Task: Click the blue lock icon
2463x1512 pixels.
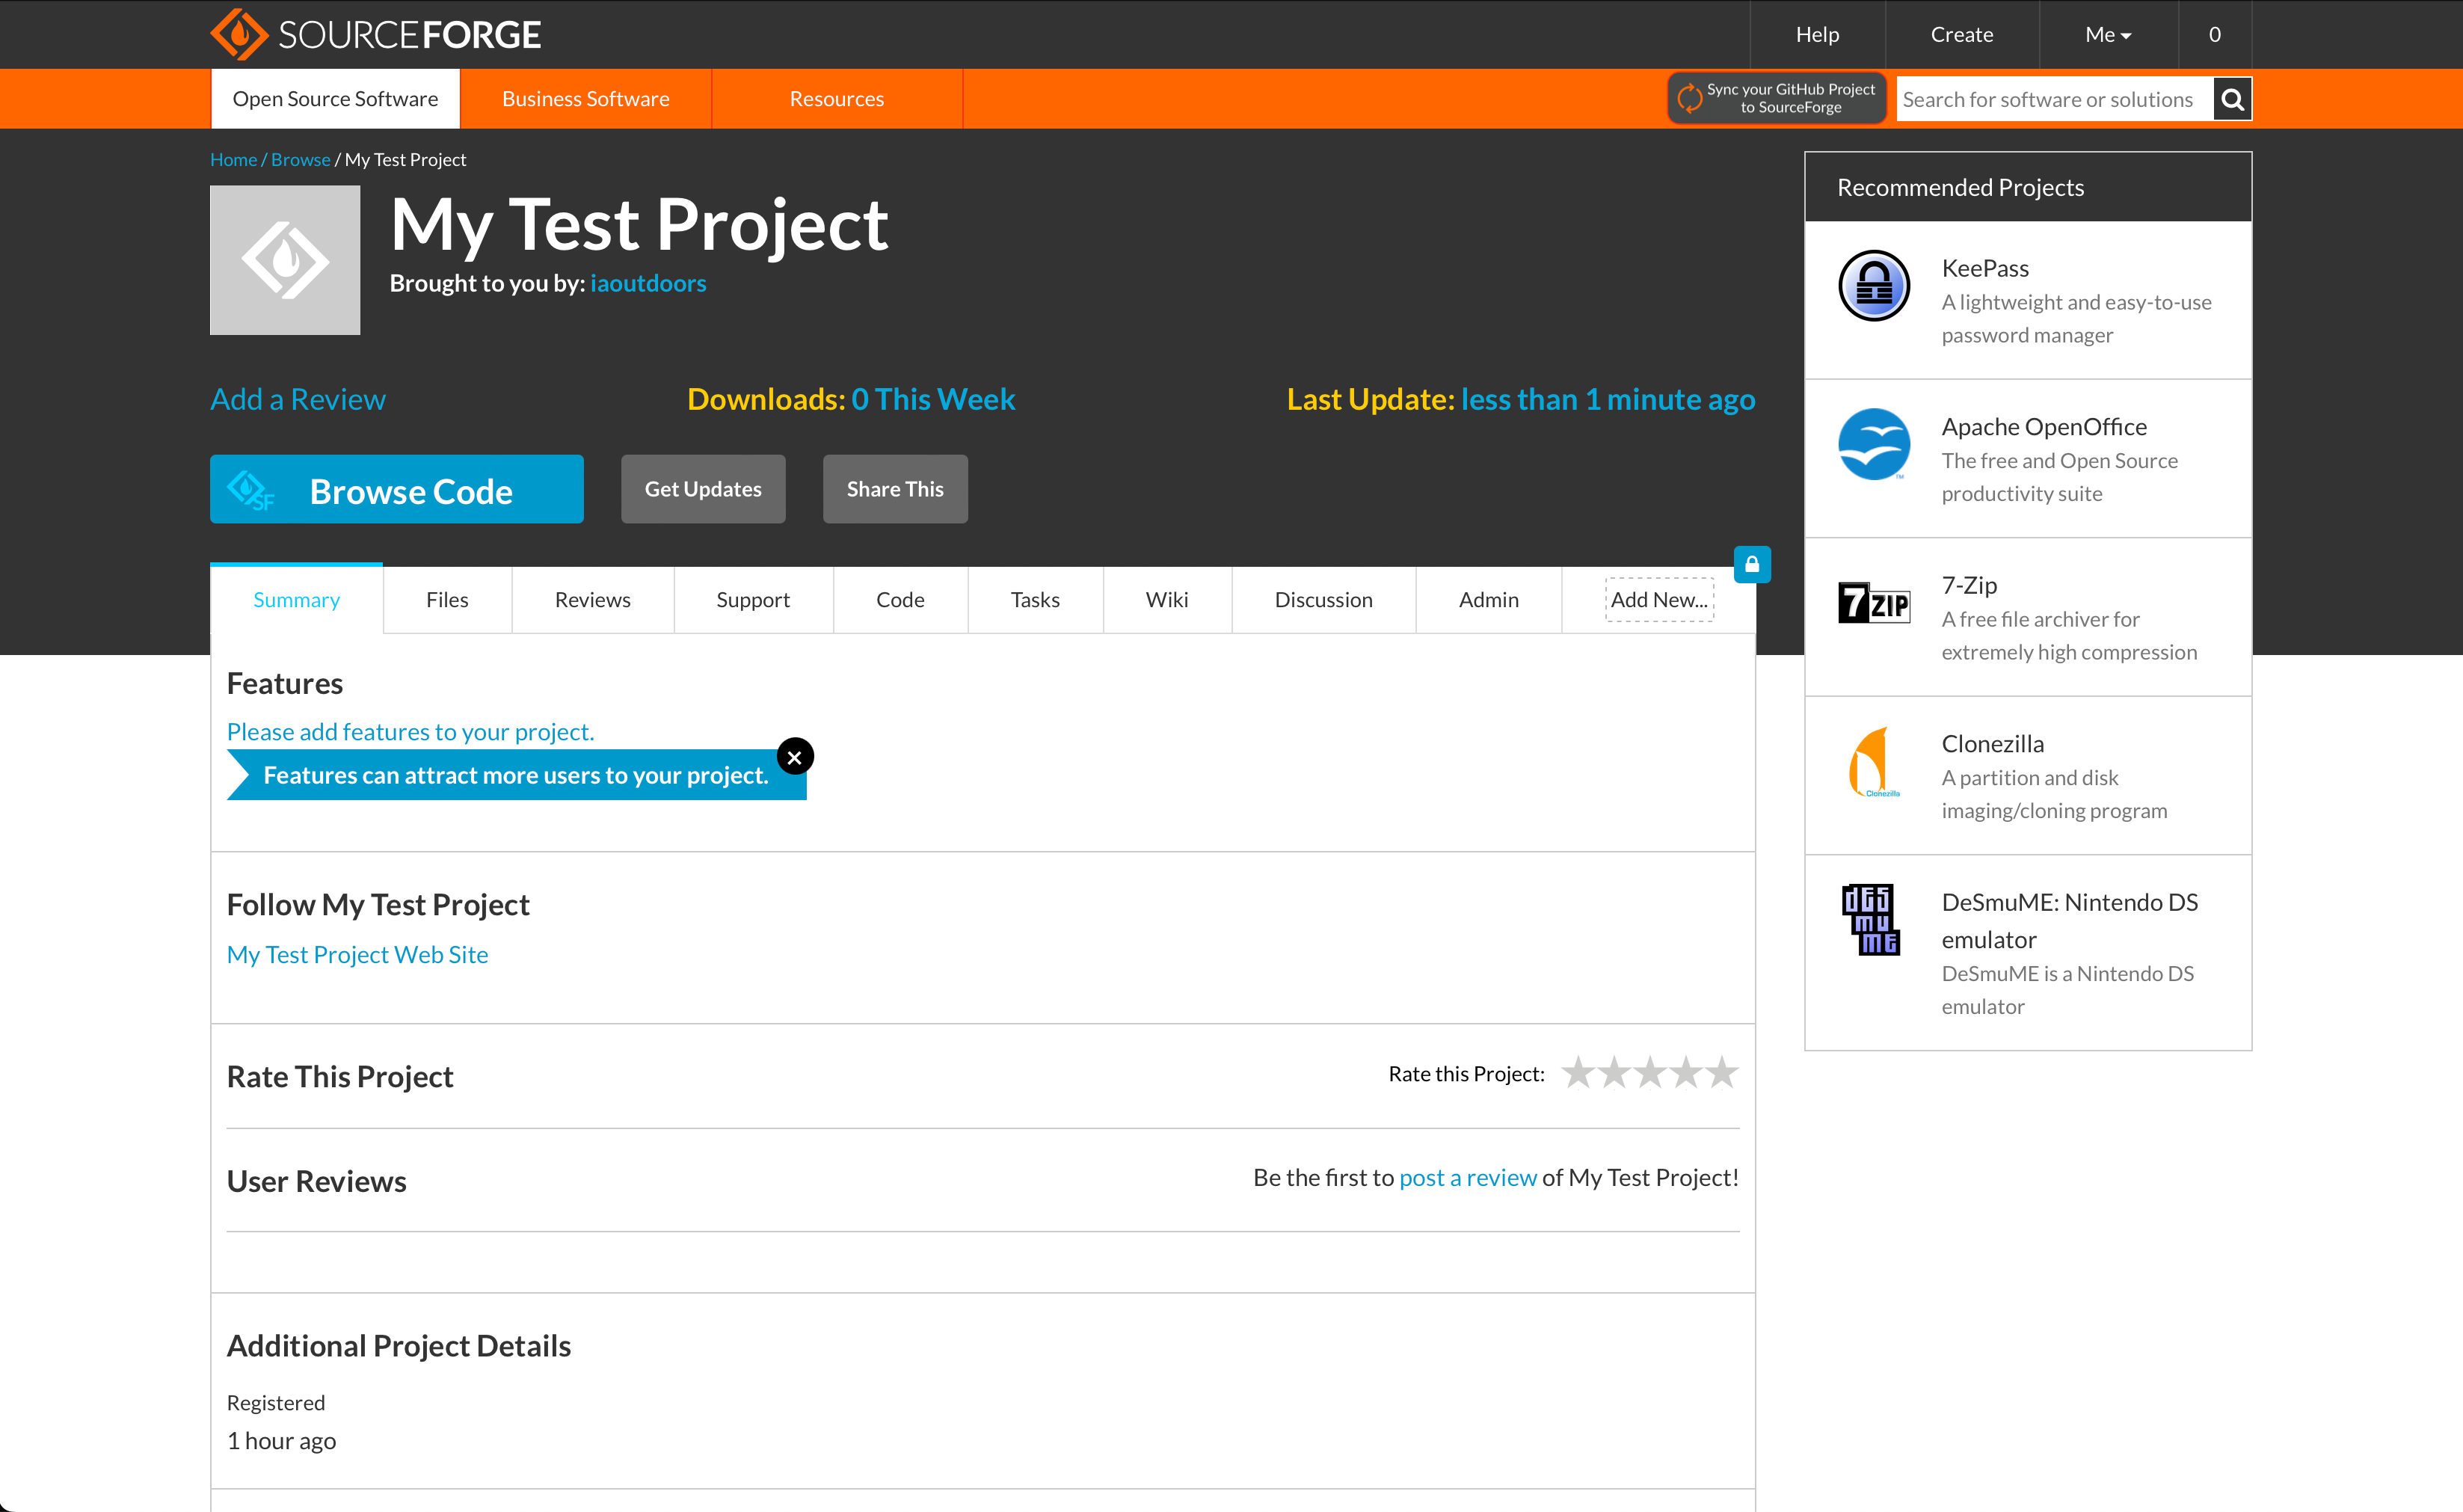Action: [1752, 564]
